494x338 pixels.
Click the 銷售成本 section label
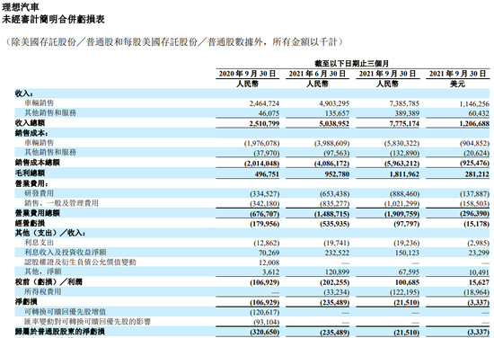click(31, 133)
